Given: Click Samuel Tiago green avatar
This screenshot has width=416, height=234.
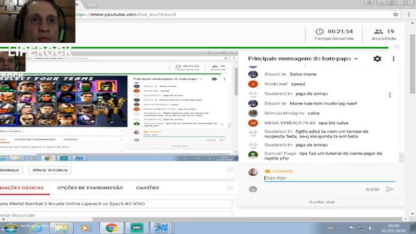Looking at the screenshot, I should coord(253,155).
